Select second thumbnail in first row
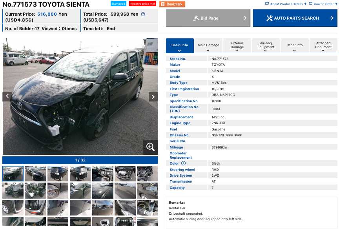The width and height of the screenshot is (339, 230). point(35,174)
